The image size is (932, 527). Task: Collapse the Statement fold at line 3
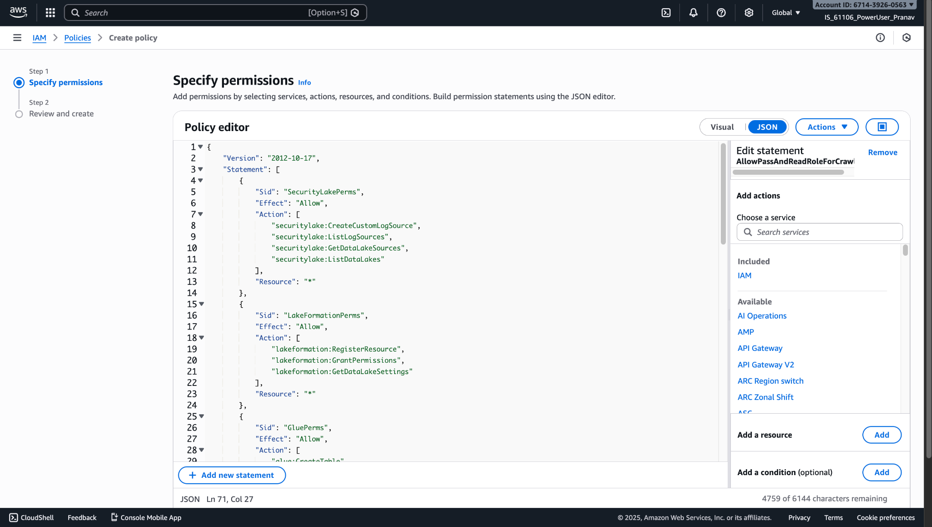[x=200, y=169]
